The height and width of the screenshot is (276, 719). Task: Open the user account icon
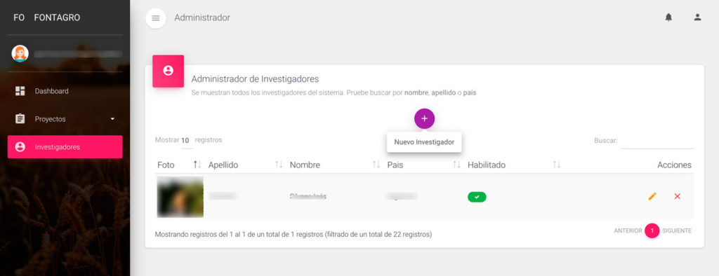697,18
